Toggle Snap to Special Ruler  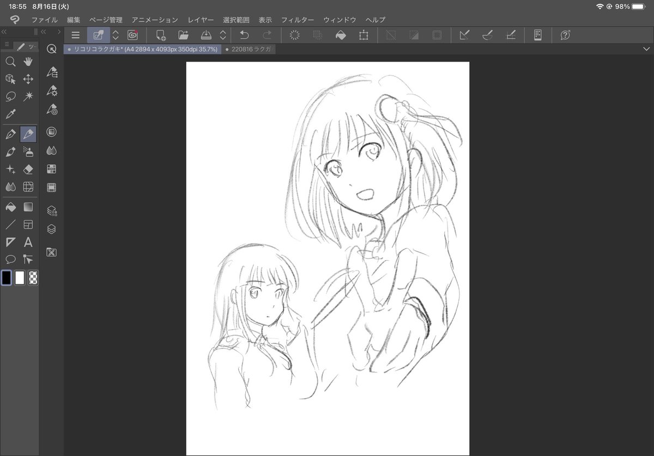click(488, 35)
